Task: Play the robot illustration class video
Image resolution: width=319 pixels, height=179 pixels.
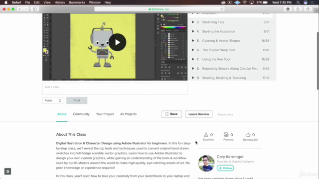Action: [118, 42]
